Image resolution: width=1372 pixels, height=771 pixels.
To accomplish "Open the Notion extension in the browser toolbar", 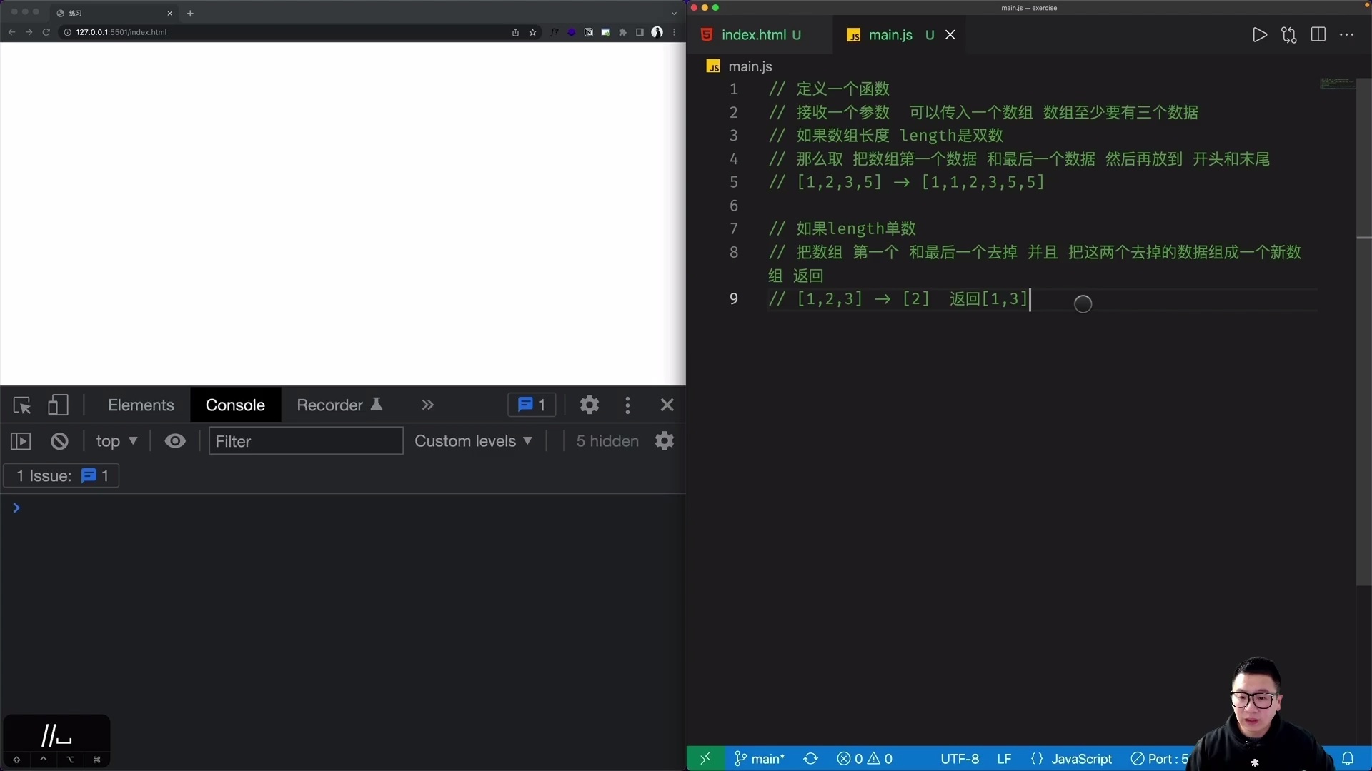I will [x=588, y=32].
